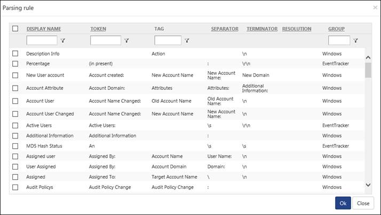Apply the Token column filter icon
This screenshot has height=215, width=381.
pos(126,41)
